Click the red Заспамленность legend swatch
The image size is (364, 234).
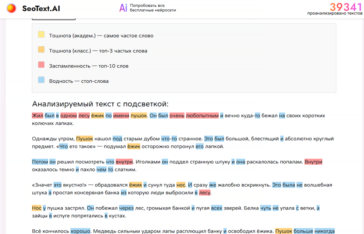coord(41,65)
